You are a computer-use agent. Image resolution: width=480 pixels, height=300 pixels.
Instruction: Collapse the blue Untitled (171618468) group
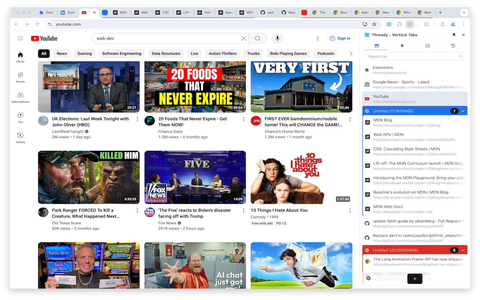tap(463, 111)
